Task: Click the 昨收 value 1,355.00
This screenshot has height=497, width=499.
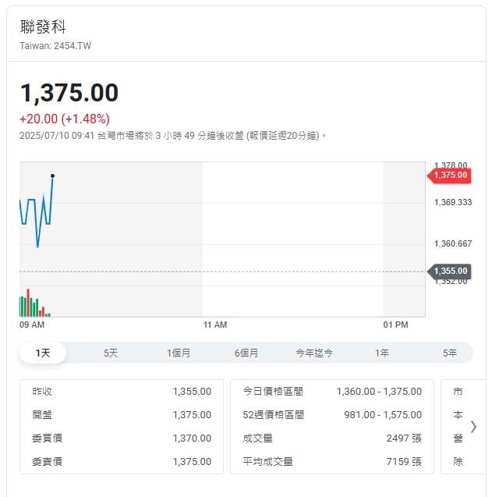Action: click(x=192, y=392)
